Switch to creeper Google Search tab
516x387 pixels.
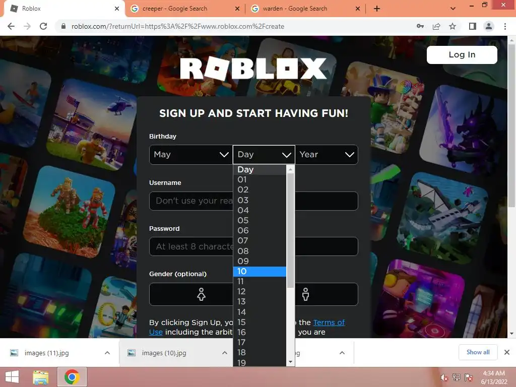pos(185,9)
